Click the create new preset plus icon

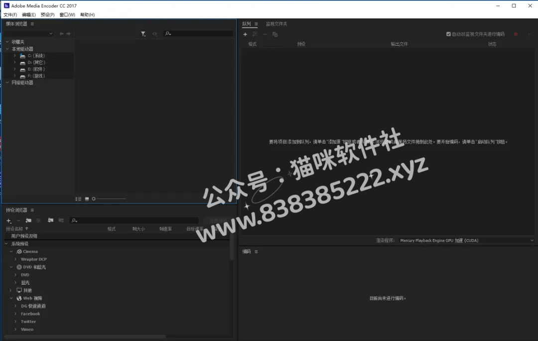pos(9,221)
